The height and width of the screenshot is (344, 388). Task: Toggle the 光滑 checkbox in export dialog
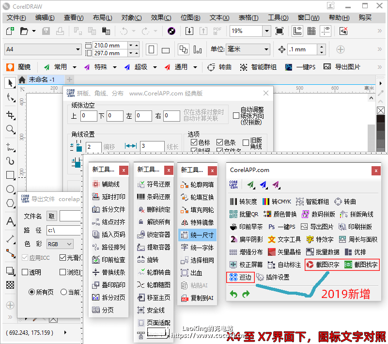(62, 258)
